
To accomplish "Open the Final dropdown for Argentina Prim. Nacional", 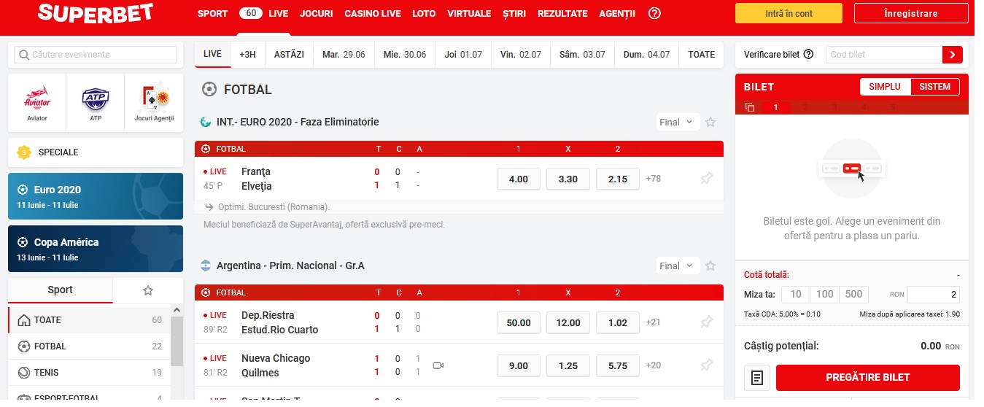I will tap(678, 266).
